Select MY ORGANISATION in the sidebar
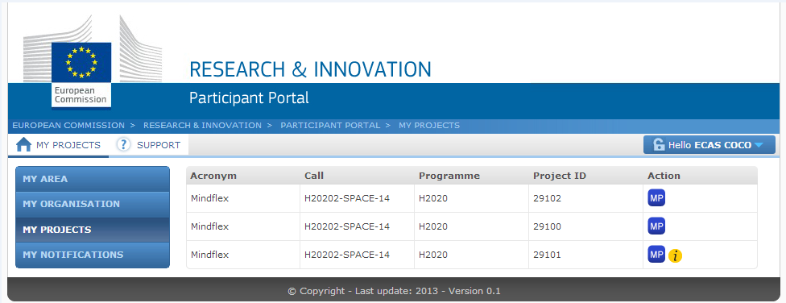 click(x=93, y=204)
